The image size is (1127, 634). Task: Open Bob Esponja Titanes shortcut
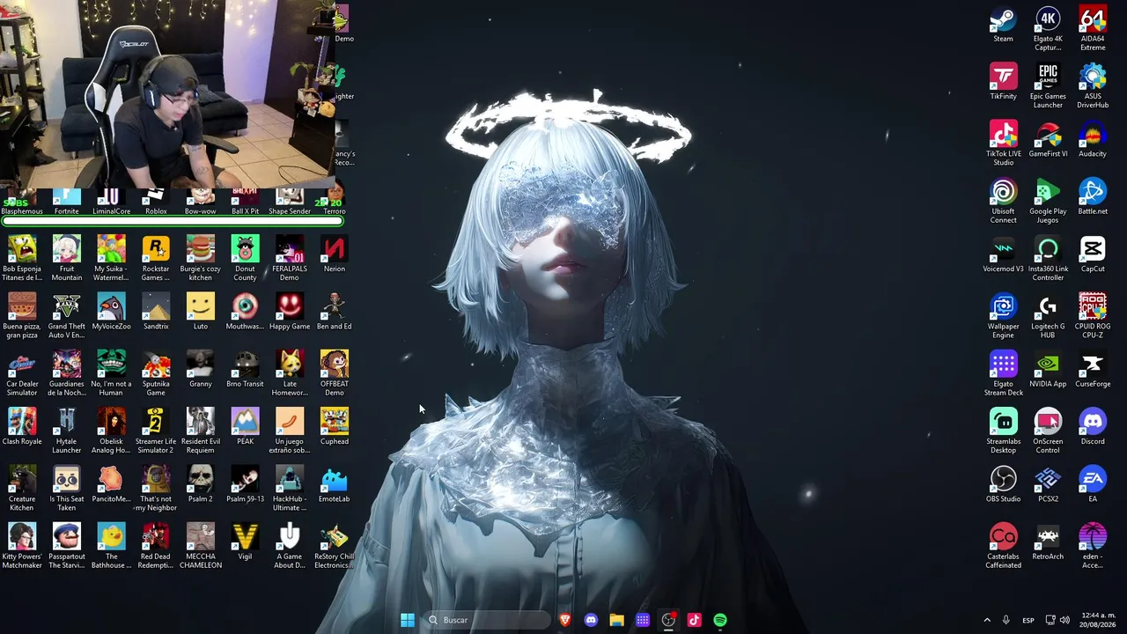tap(22, 259)
